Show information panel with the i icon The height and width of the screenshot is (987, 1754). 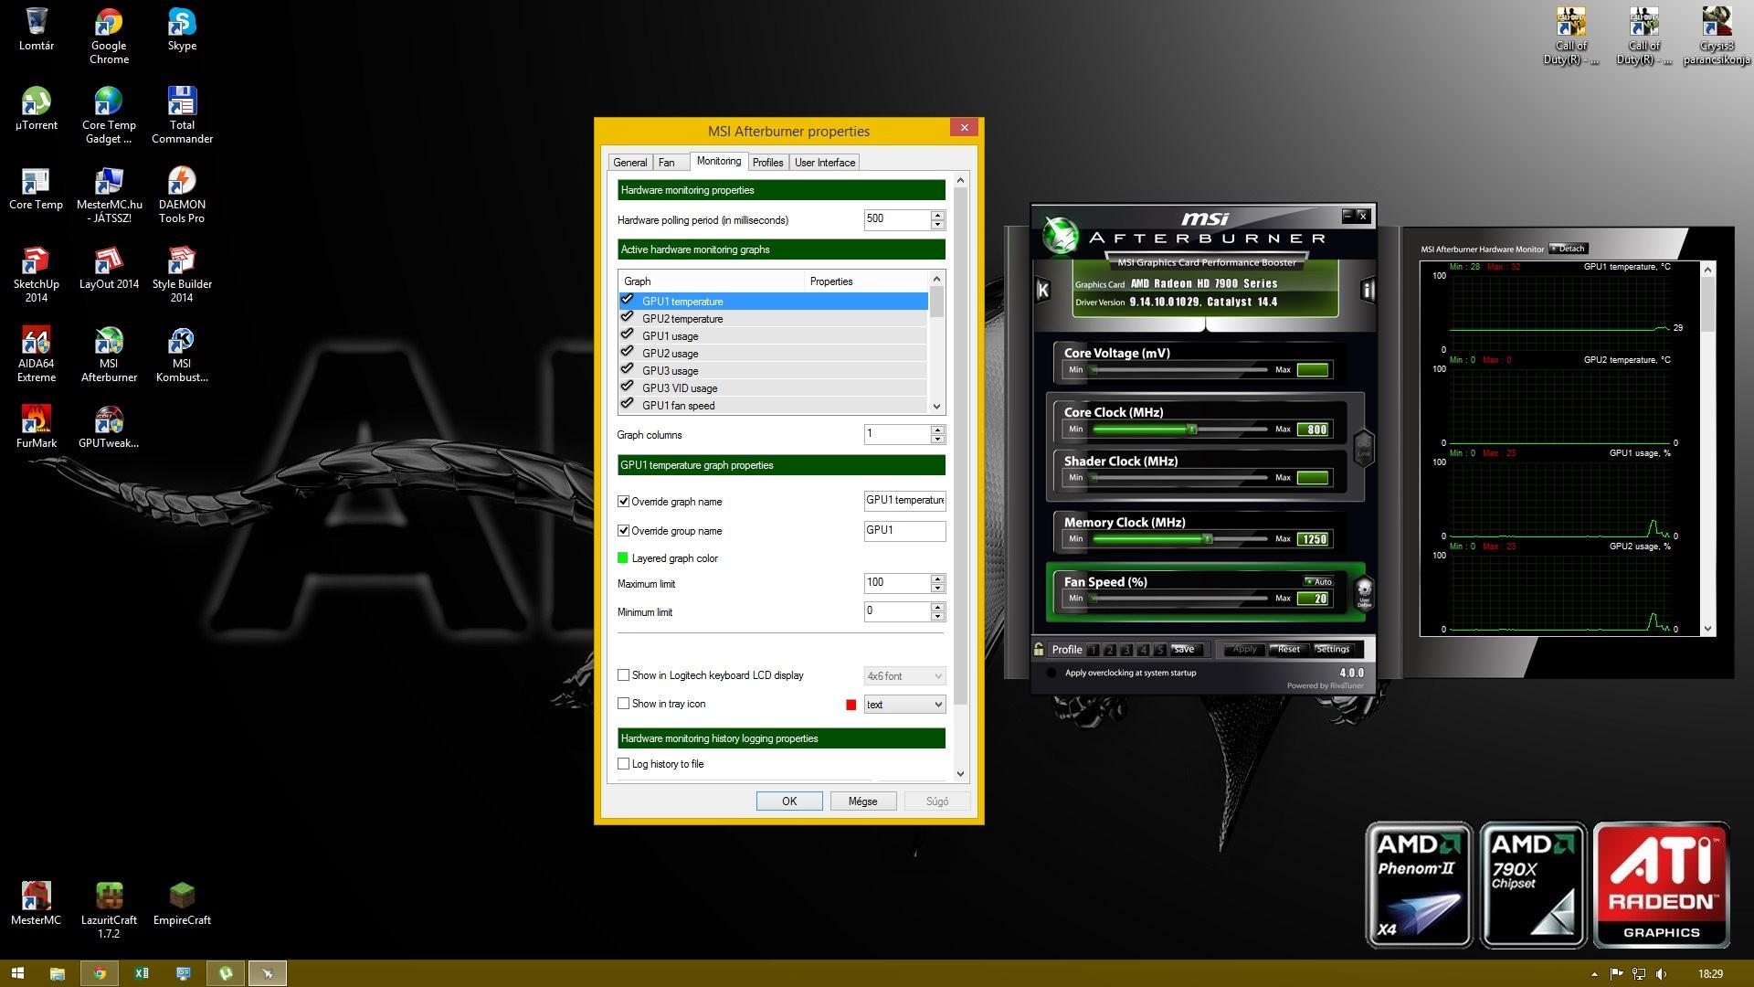tap(1367, 291)
